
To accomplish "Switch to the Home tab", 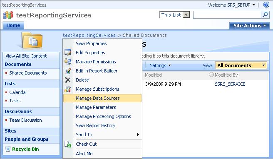I will [13, 25].
